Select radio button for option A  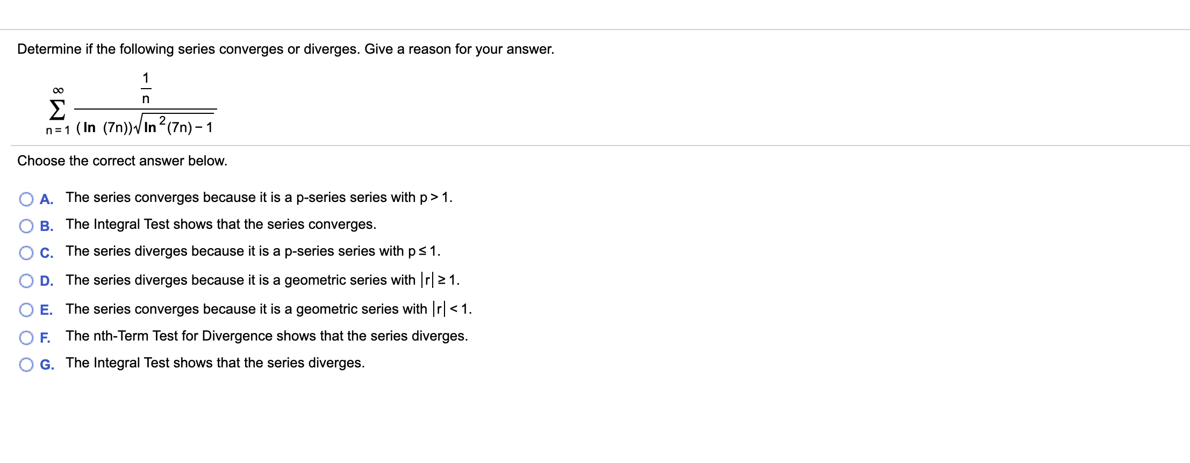pyautogui.click(x=26, y=199)
